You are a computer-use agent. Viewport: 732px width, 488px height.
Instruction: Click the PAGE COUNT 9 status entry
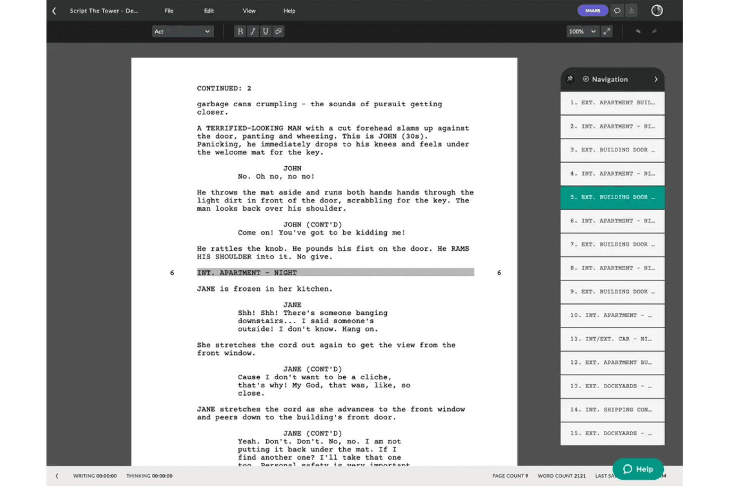tap(510, 476)
